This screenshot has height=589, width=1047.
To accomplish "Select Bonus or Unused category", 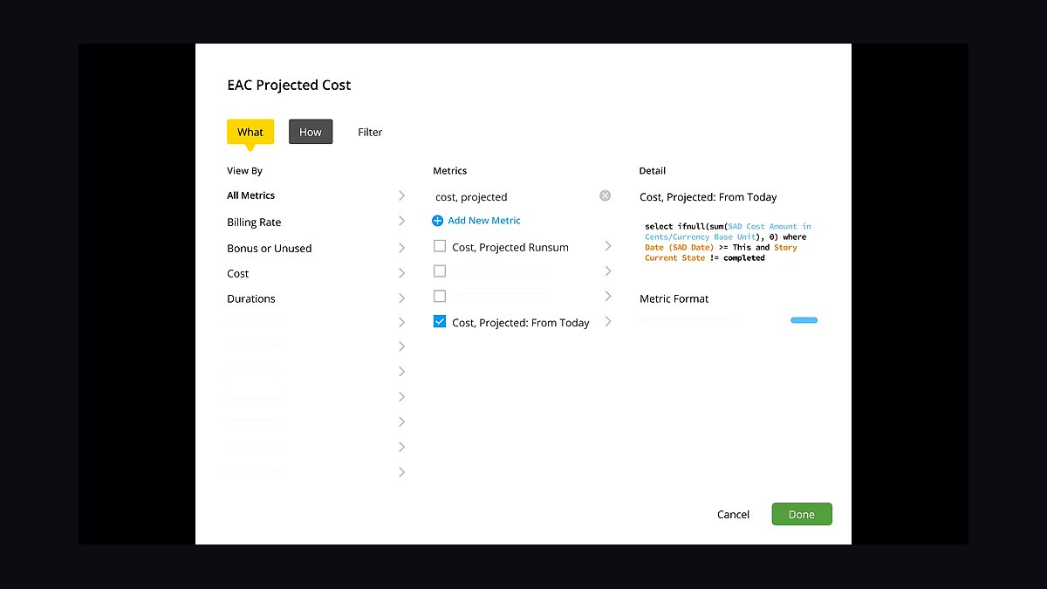I will point(270,248).
